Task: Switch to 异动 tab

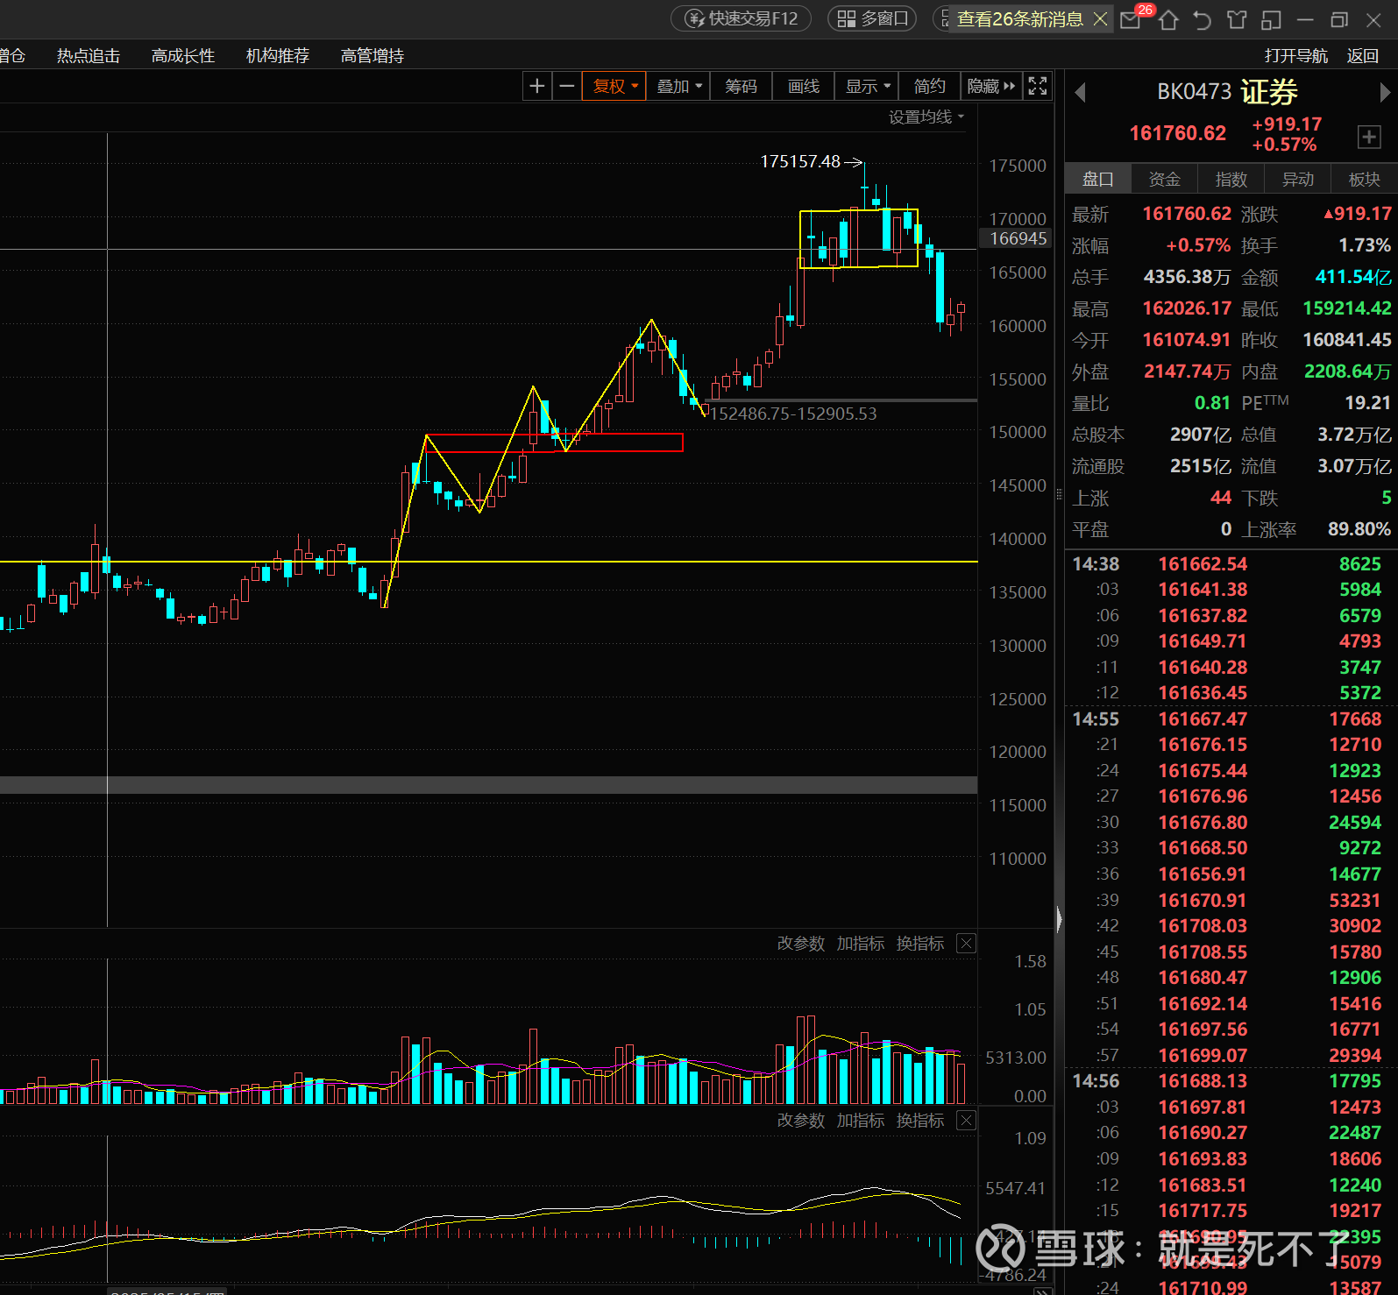Action: coord(1298,179)
